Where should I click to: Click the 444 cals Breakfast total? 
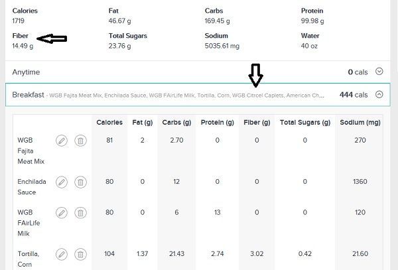(354, 95)
